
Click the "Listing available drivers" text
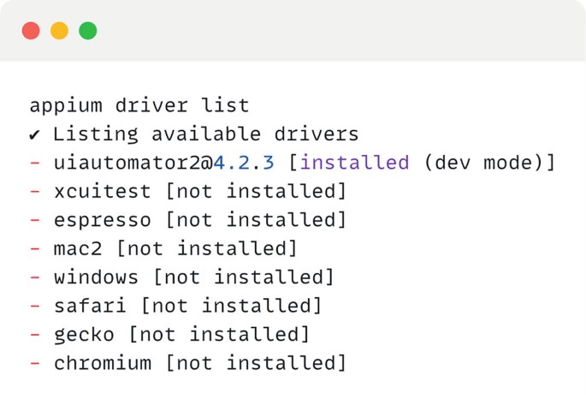205,134
